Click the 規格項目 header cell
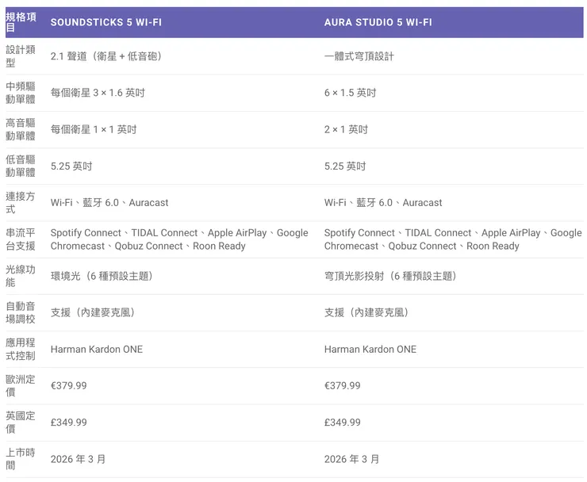This screenshot has width=587, height=482. tap(21, 22)
